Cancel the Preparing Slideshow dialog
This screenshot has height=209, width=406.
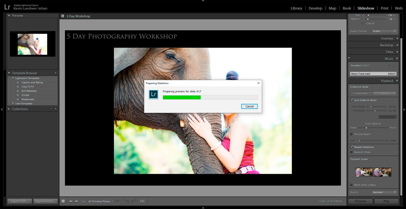tap(249, 106)
